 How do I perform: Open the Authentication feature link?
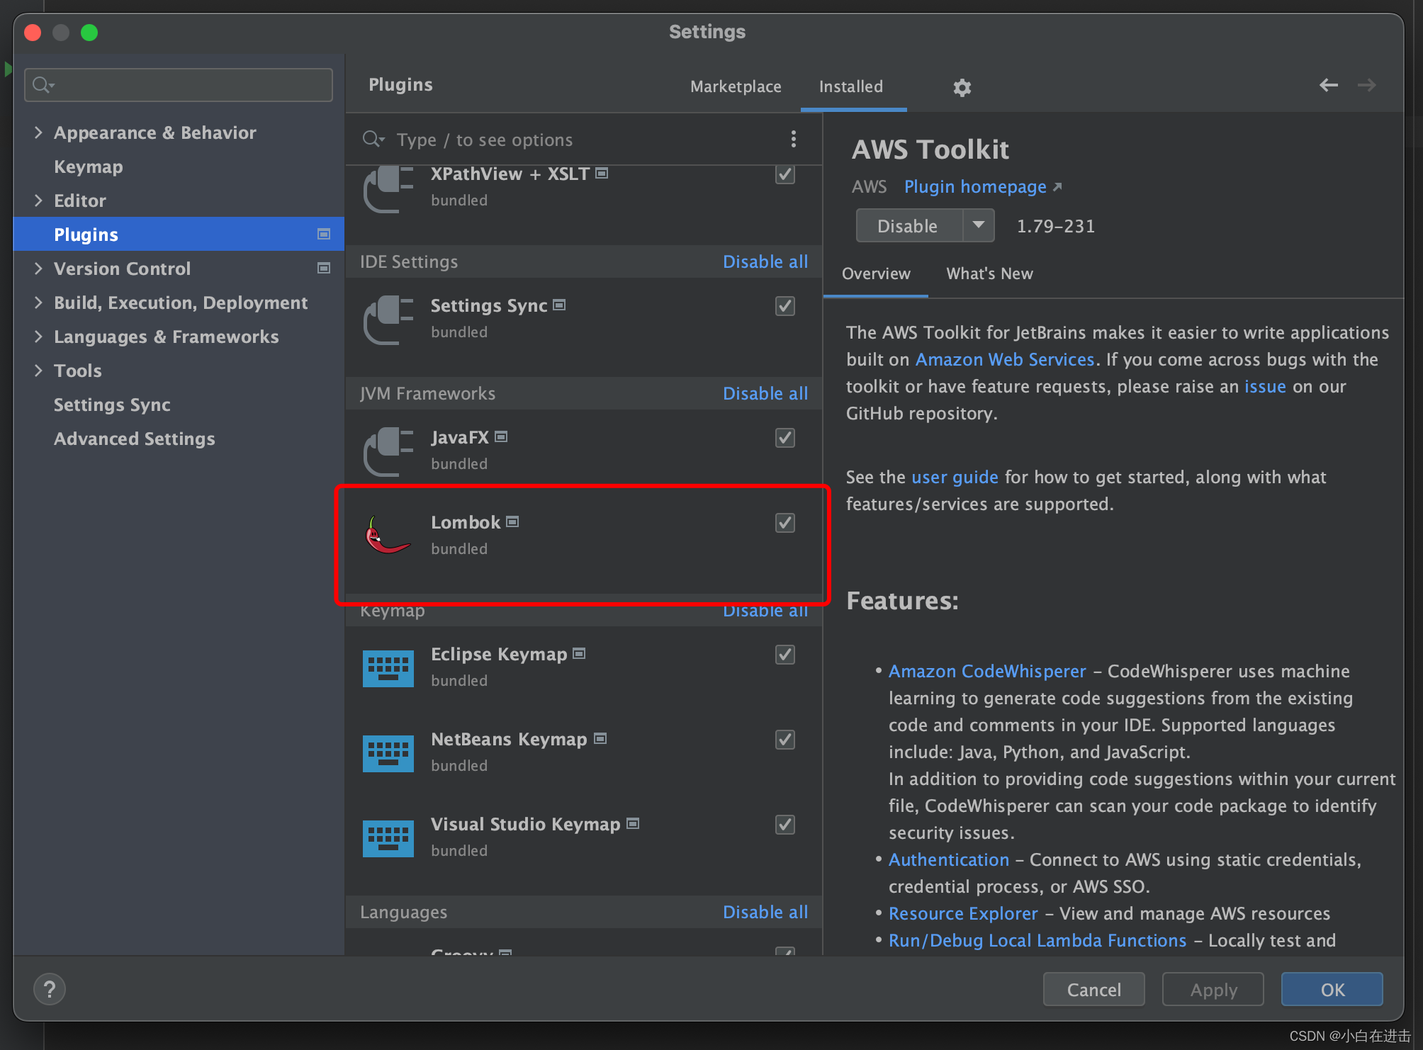pos(949,859)
